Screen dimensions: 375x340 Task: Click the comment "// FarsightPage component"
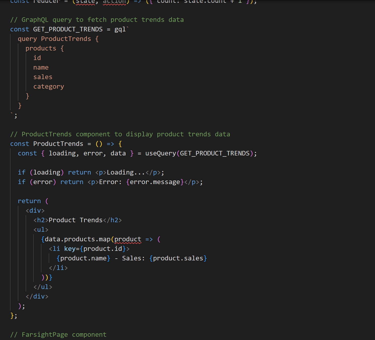(58, 335)
